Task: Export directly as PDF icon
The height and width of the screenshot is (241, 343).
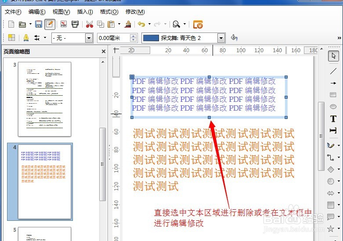Action: [64, 24]
